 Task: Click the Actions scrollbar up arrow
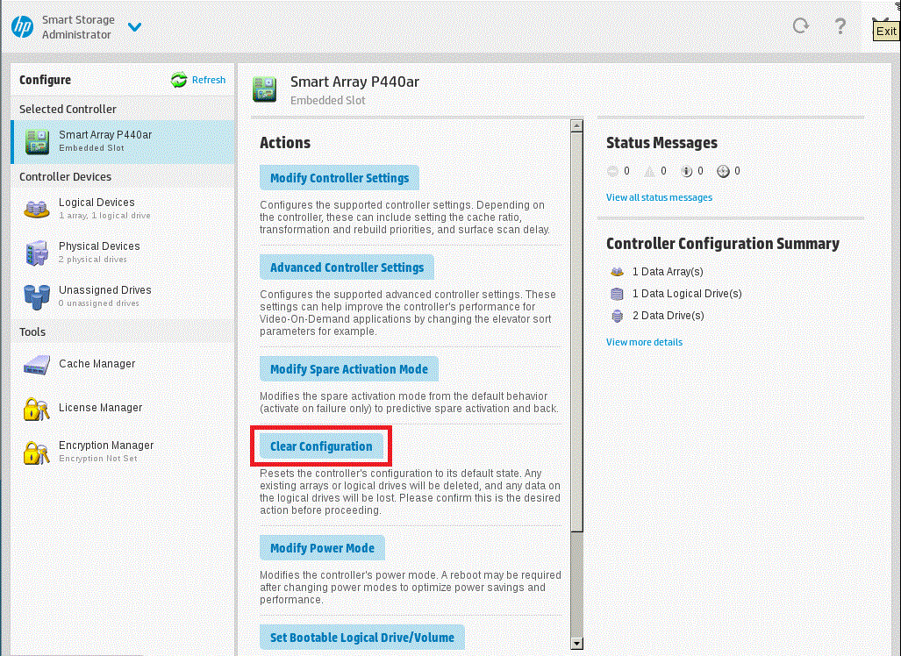pyautogui.click(x=577, y=125)
